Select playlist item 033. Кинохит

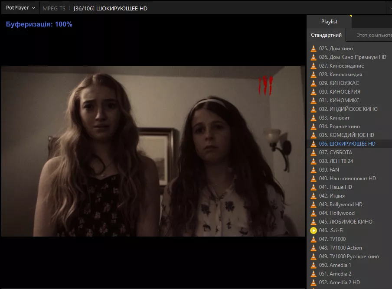tap(350, 118)
